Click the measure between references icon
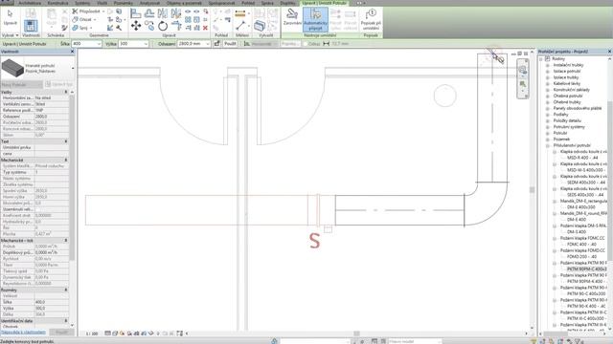613x344 pixels. pyautogui.click(x=240, y=26)
